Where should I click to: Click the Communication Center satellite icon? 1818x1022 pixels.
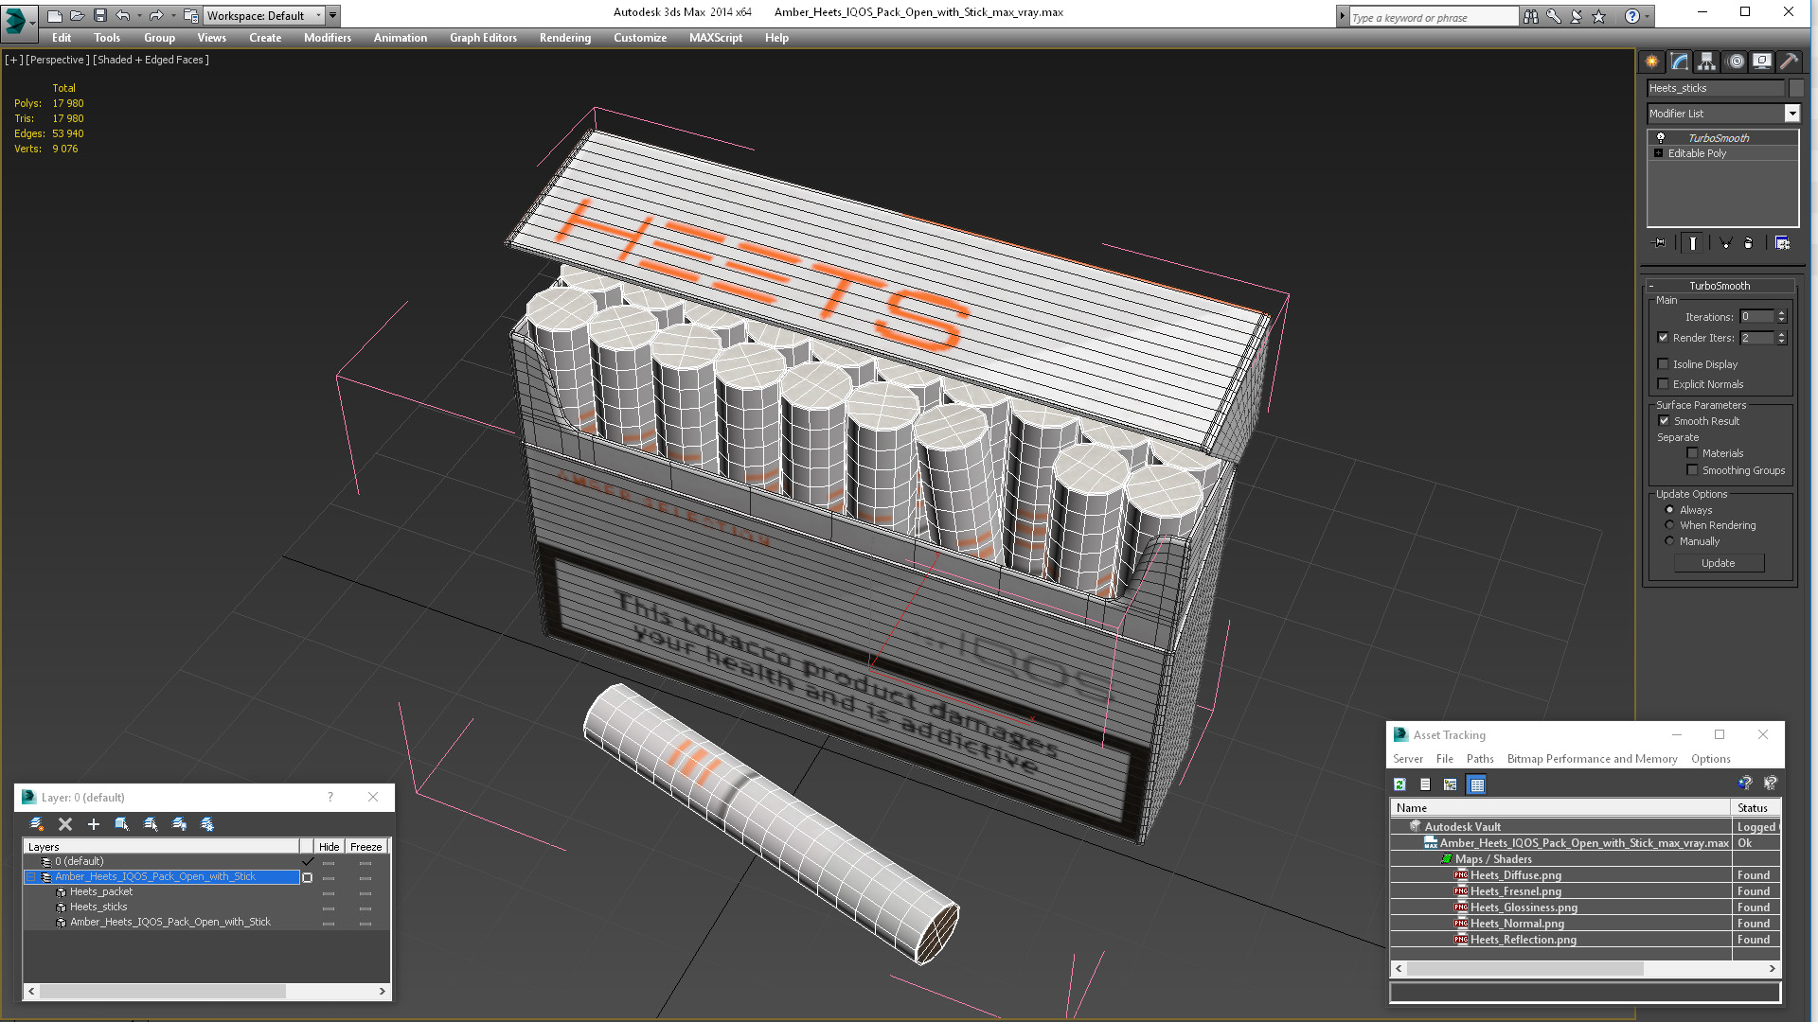coord(1577,16)
